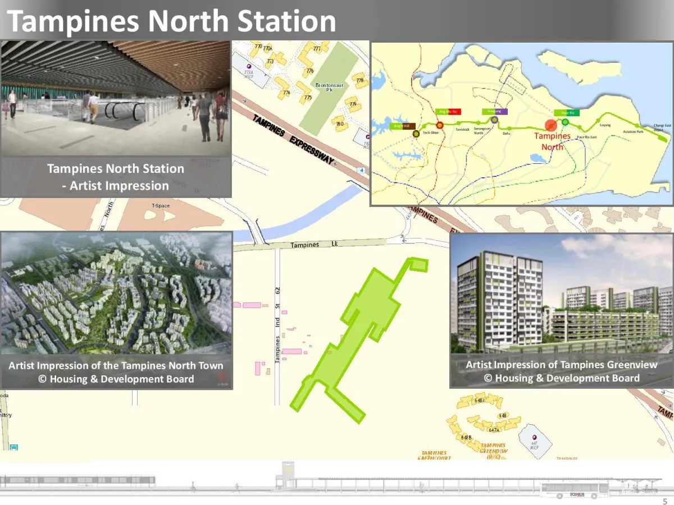Click block number 775 on map
674x505 pixels.
click(x=308, y=98)
